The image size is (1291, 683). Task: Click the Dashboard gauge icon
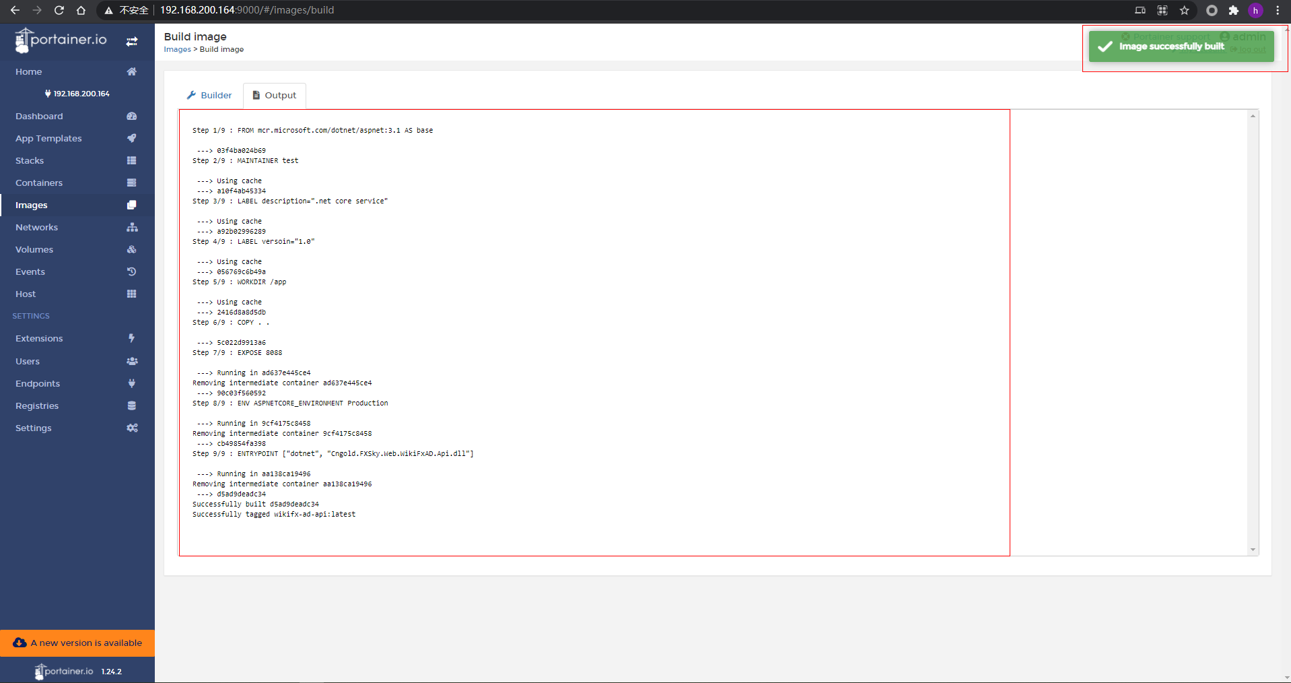click(131, 116)
